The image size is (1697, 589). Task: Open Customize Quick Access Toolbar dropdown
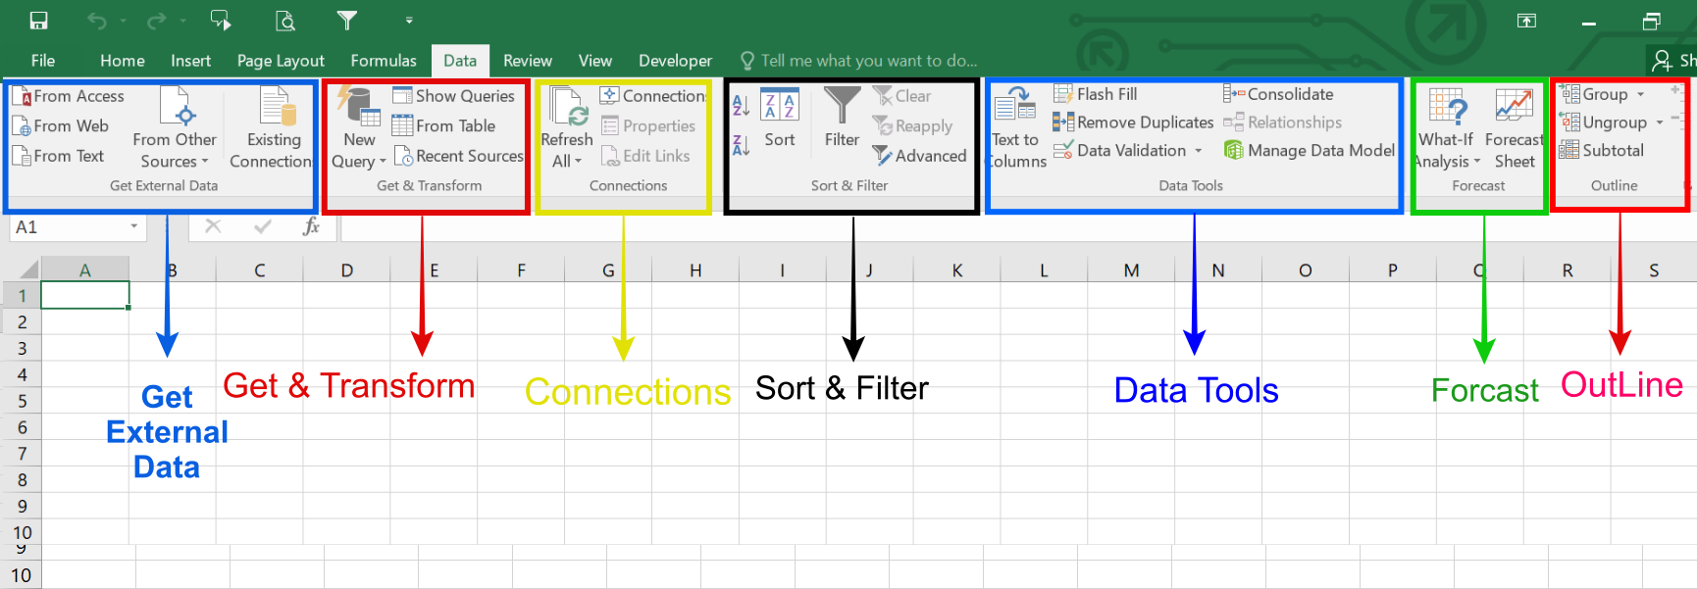[x=409, y=20]
